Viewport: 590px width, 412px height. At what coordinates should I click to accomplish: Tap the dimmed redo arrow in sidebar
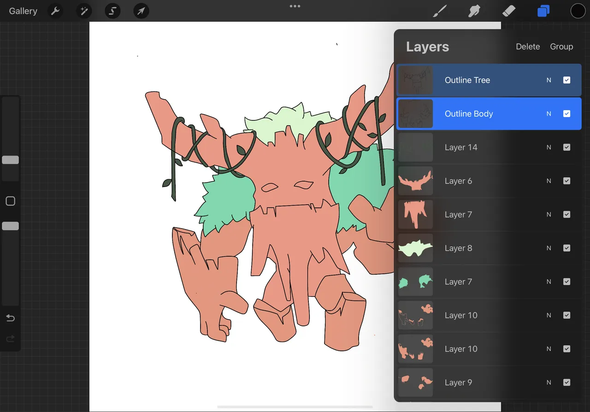click(x=11, y=339)
